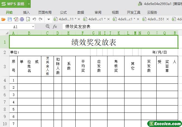
Task: Open print preview icon
Action: [28, 19]
